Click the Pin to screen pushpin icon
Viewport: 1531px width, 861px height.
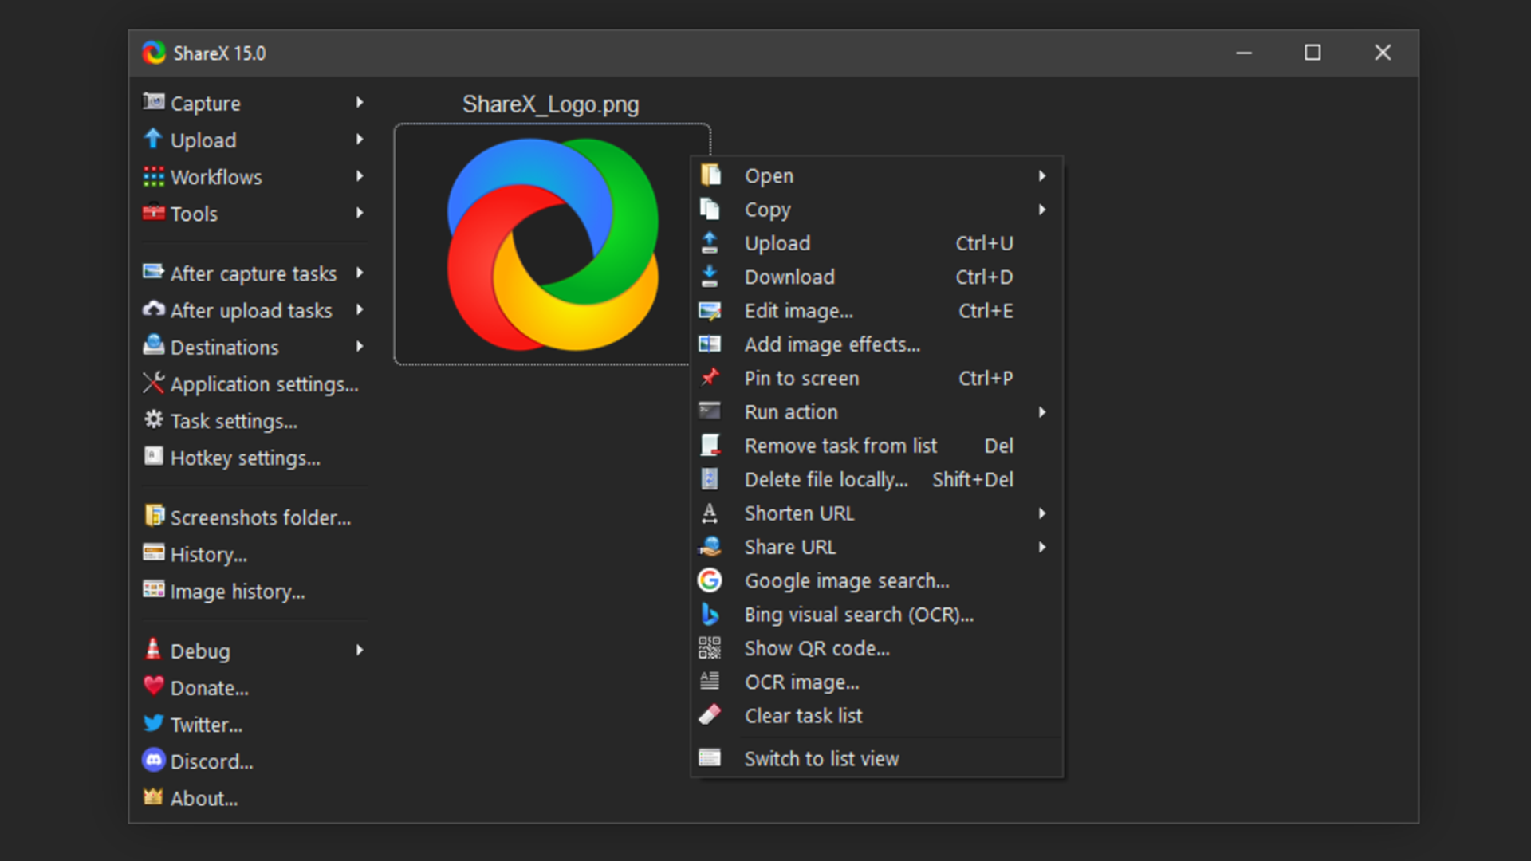click(709, 377)
